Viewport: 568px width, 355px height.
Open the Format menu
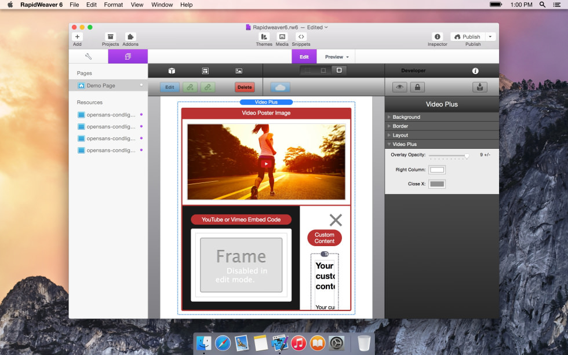(x=114, y=5)
